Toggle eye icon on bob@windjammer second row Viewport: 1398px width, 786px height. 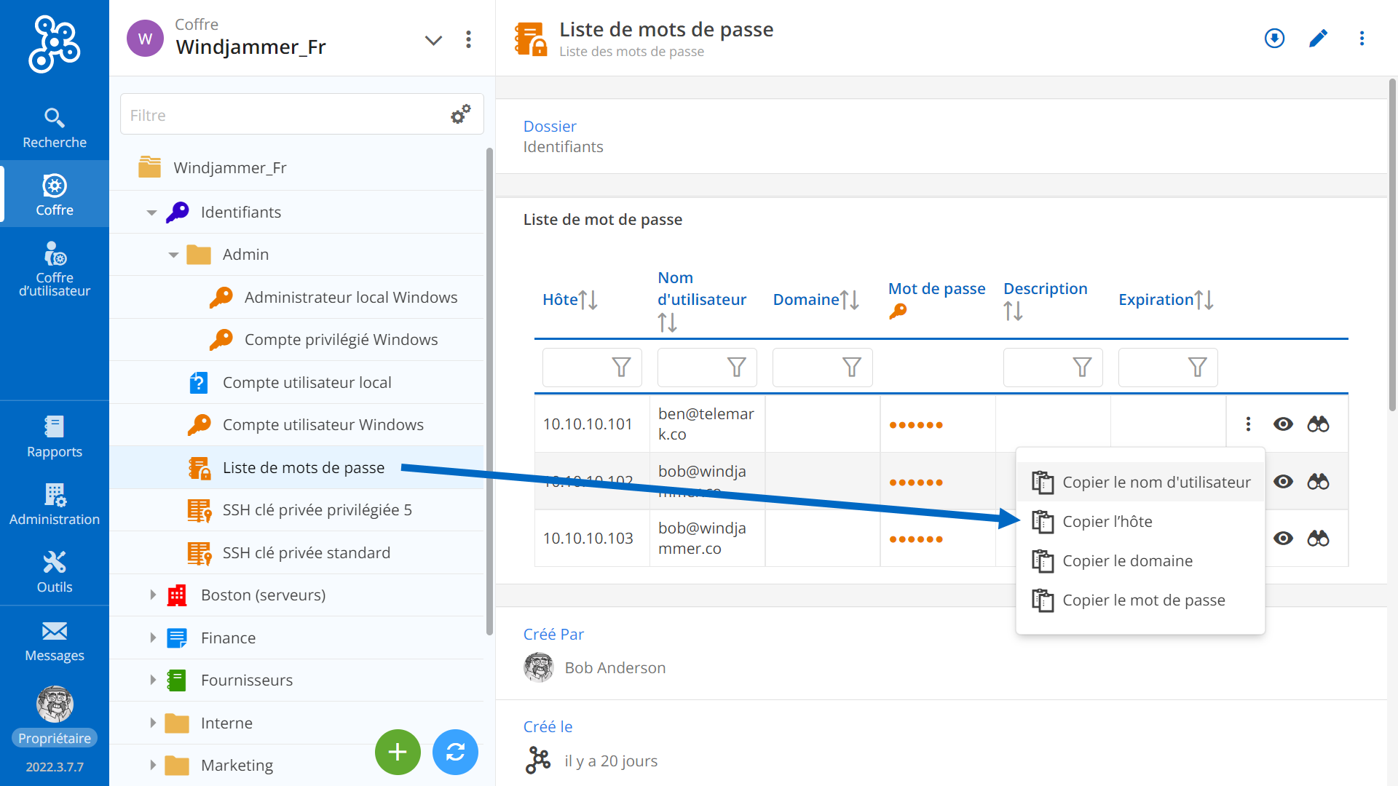tap(1283, 482)
